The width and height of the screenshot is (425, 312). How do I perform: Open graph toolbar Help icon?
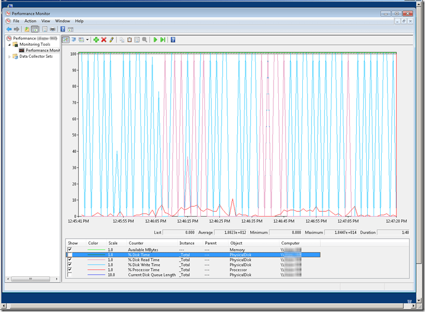pos(173,40)
